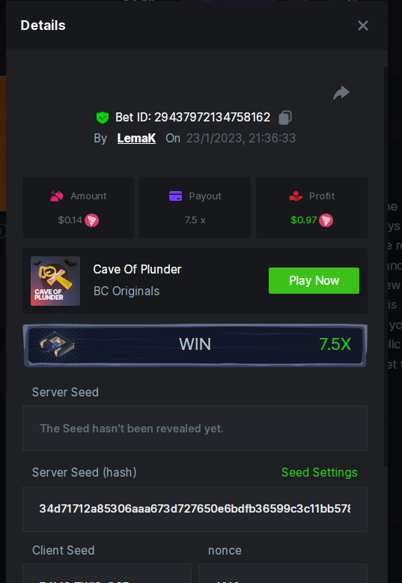Click the dialog vertical scrollbar
The height and width of the screenshot is (583, 402).
coord(386,266)
